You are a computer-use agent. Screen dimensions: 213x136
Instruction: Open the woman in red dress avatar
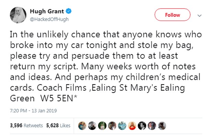click(x=132, y=126)
